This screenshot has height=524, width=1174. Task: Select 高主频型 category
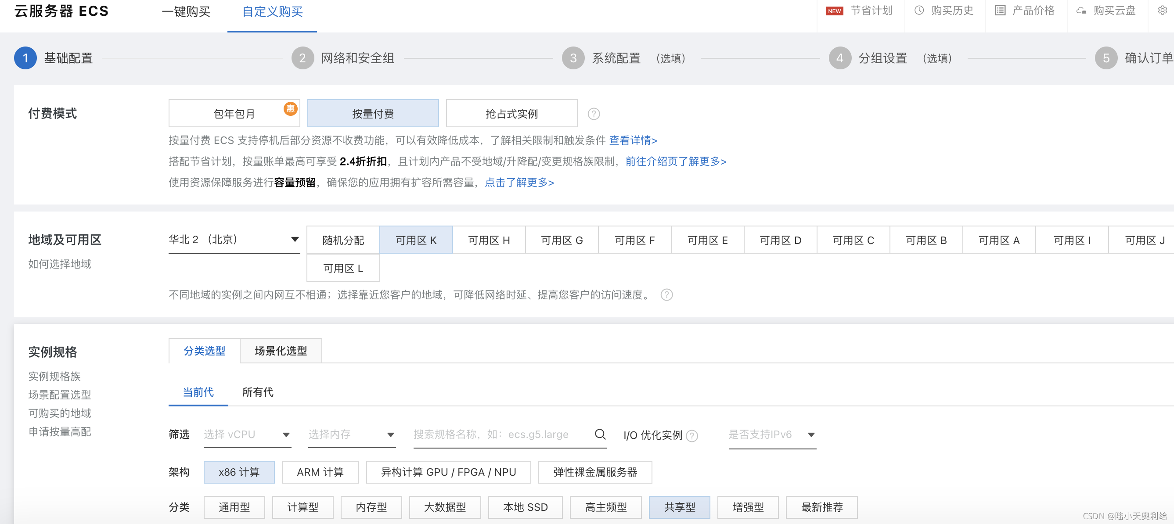[606, 507]
